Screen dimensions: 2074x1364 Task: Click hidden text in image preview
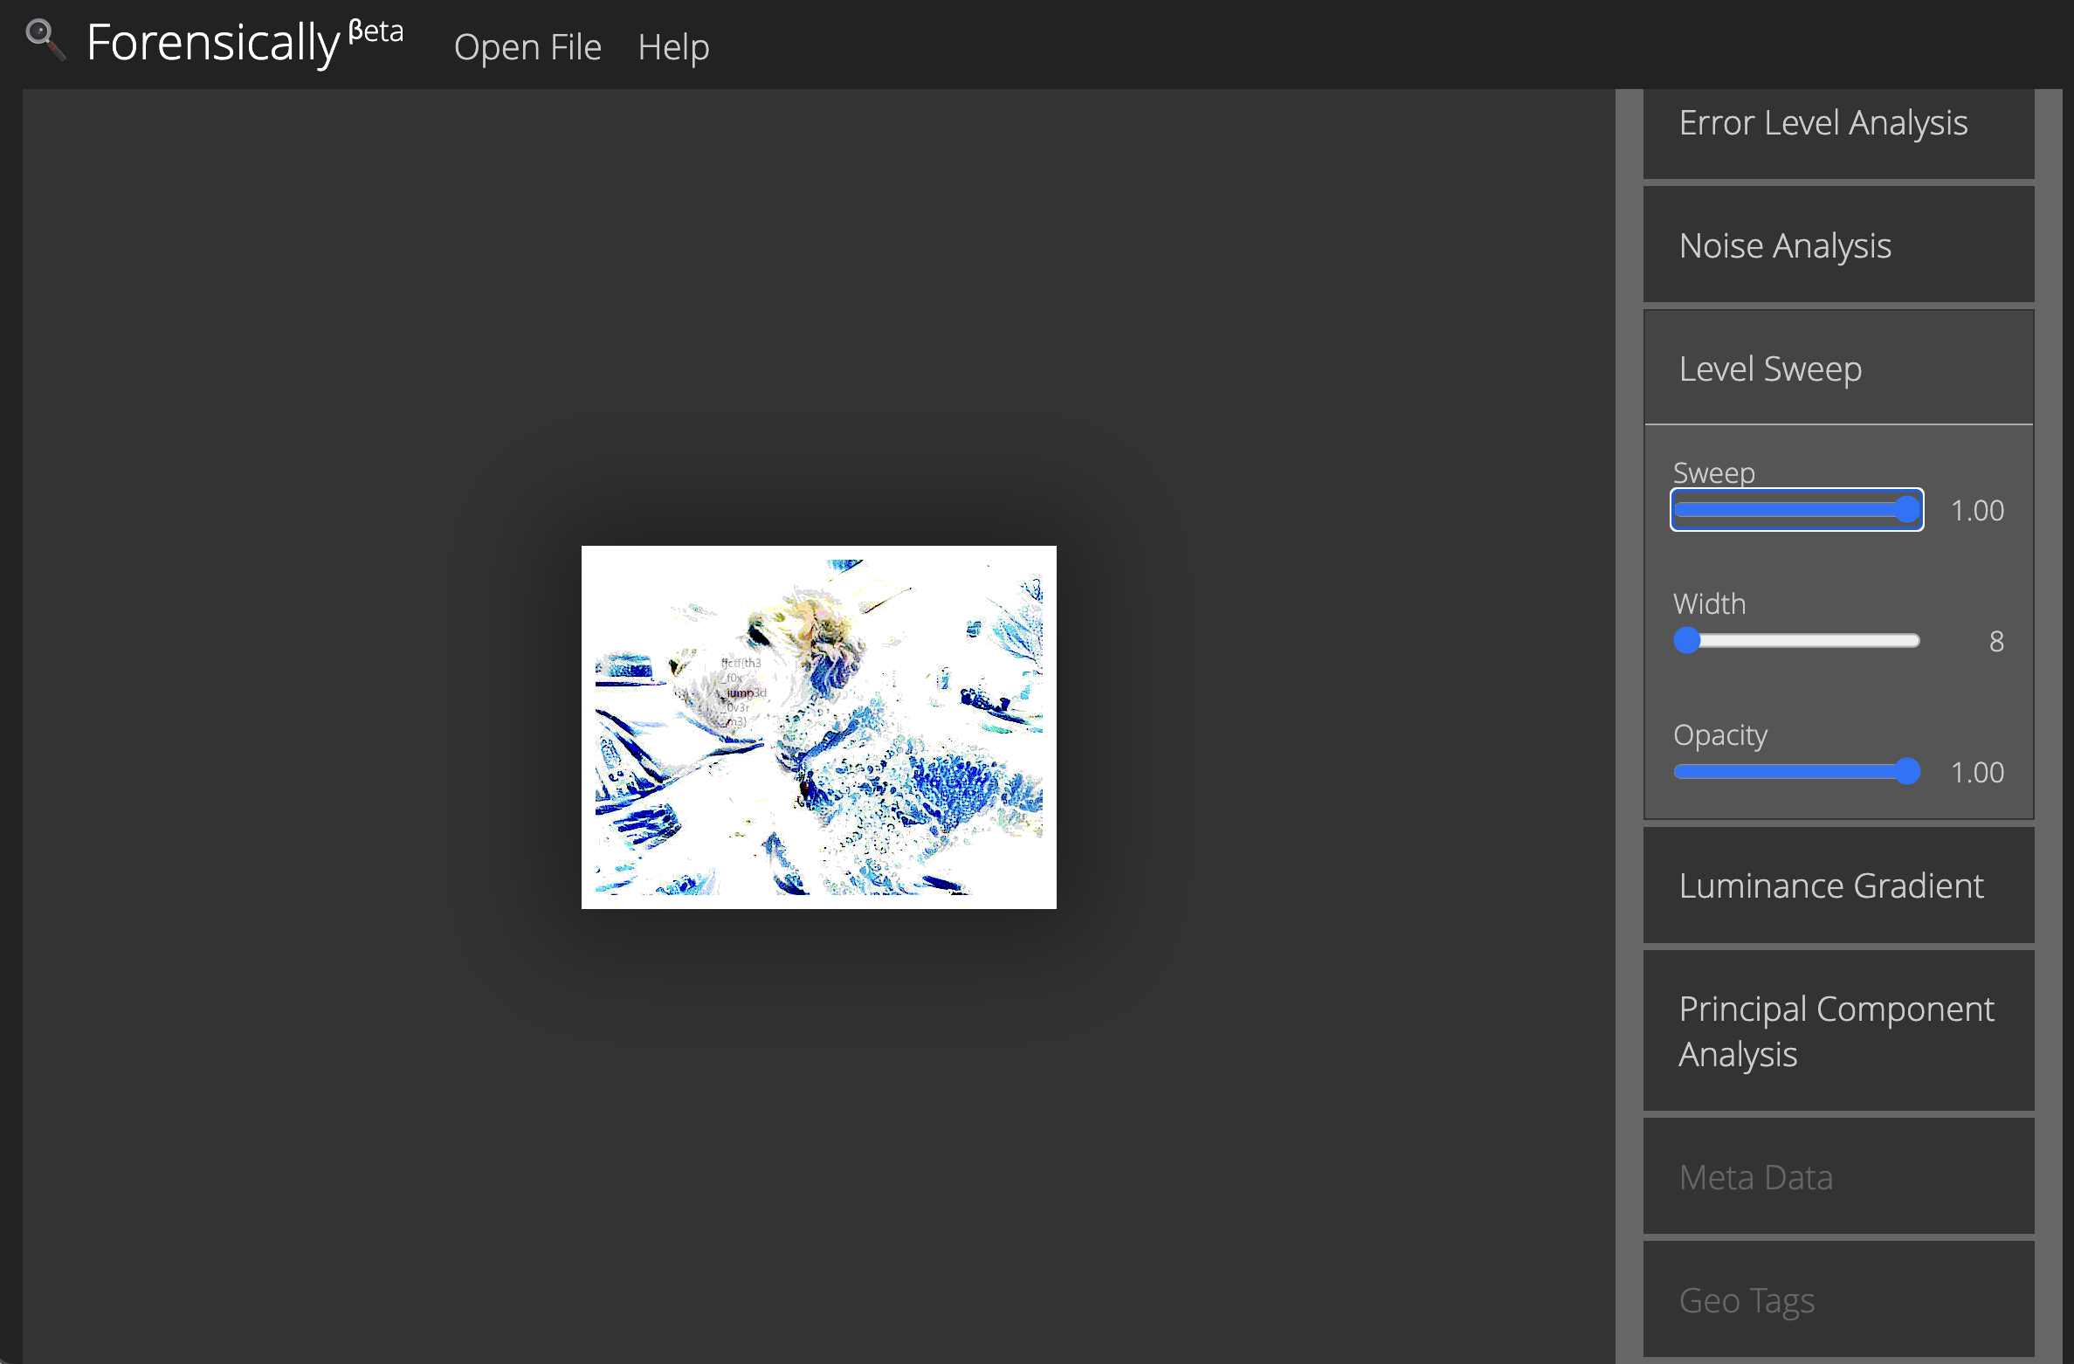coord(741,692)
